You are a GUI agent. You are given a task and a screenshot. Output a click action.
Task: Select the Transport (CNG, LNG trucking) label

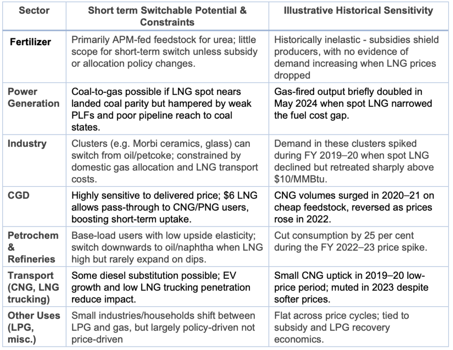[x=34, y=288]
